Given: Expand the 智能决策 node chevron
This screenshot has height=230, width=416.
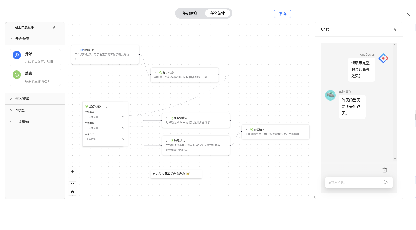Looking at the screenshot, I should coord(167,141).
